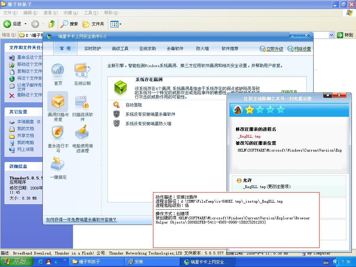Click the 一键搞定 download icon
Screen dimensions: 356x267
point(58,163)
